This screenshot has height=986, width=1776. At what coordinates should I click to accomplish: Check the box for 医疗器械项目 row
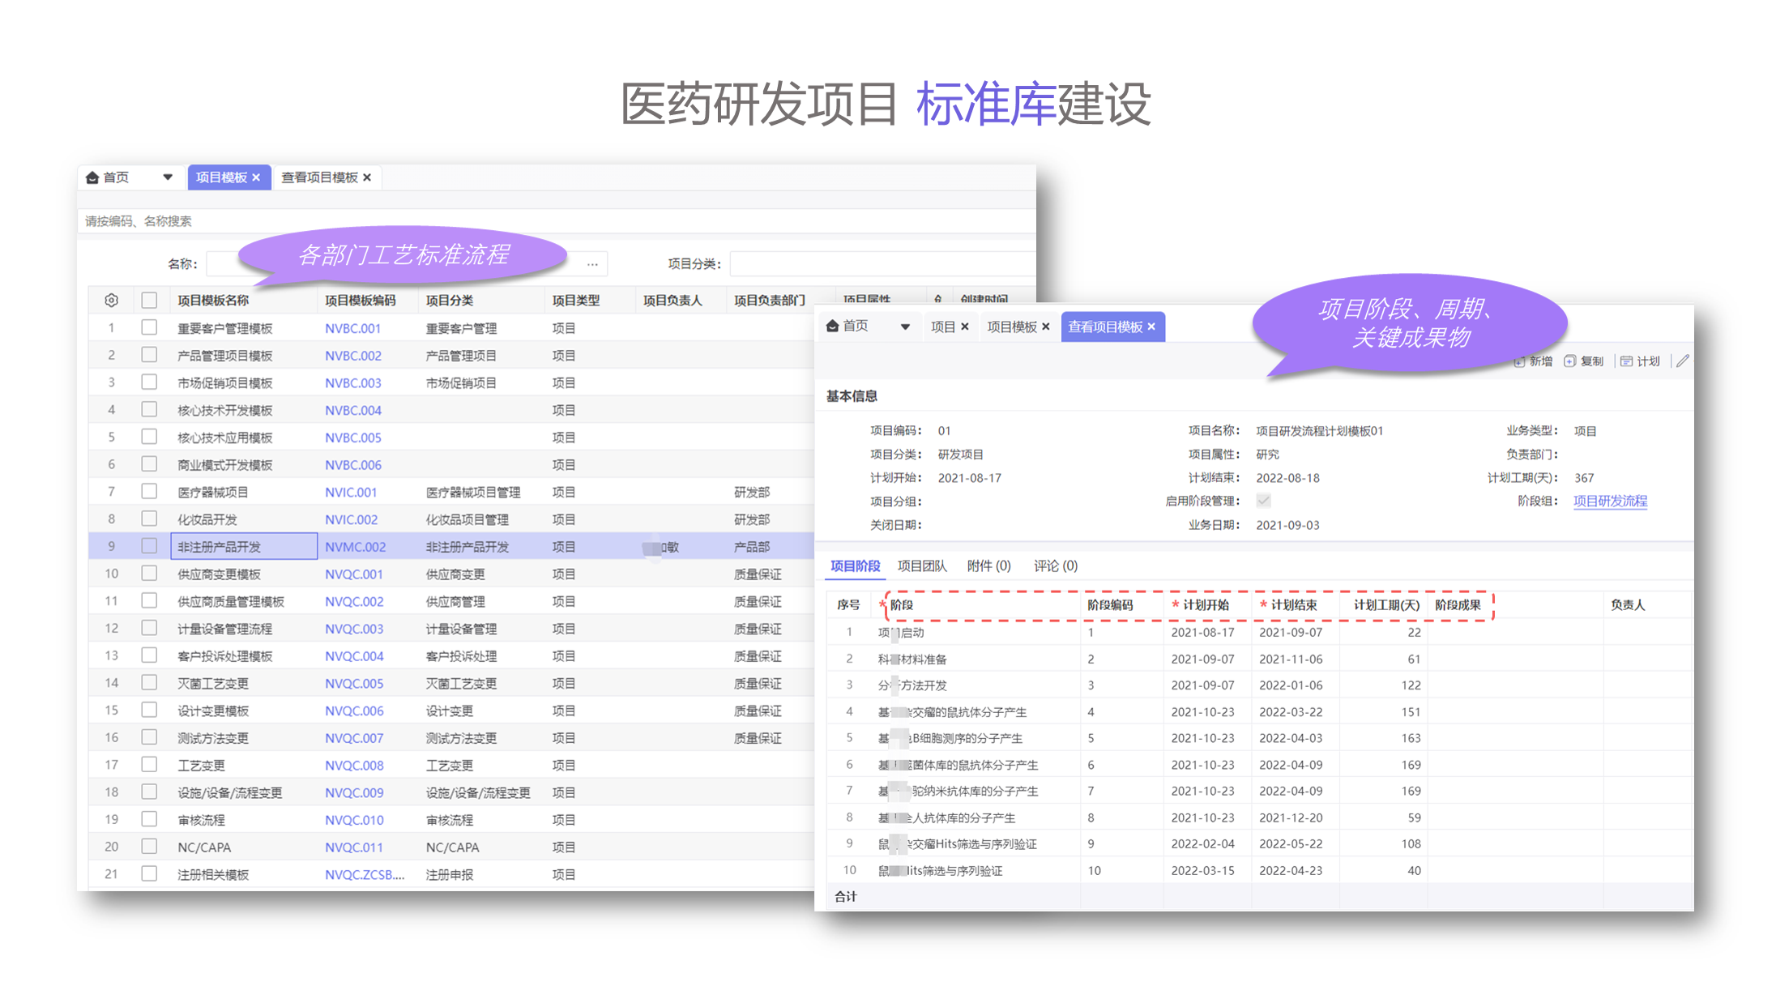[x=149, y=491]
